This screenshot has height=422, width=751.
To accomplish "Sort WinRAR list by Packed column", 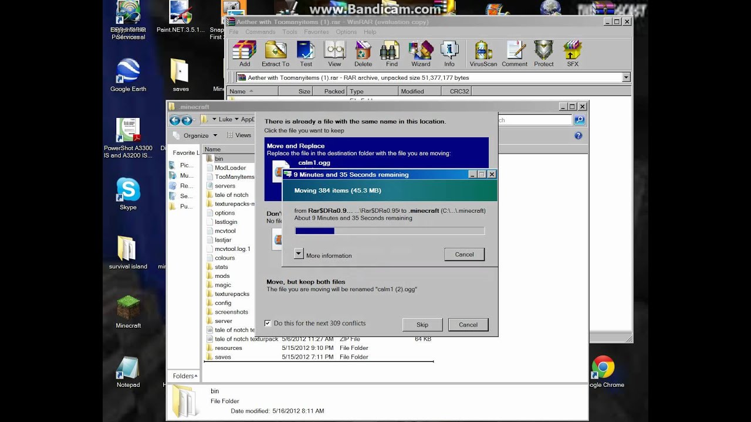I will point(330,91).
